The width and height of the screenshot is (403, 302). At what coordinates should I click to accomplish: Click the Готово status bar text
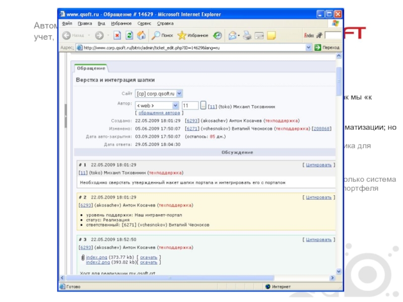73,286
